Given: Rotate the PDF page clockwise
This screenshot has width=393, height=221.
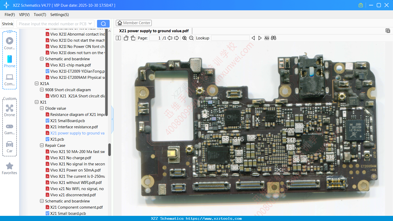Looking at the screenshot, I should tap(133, 38).
